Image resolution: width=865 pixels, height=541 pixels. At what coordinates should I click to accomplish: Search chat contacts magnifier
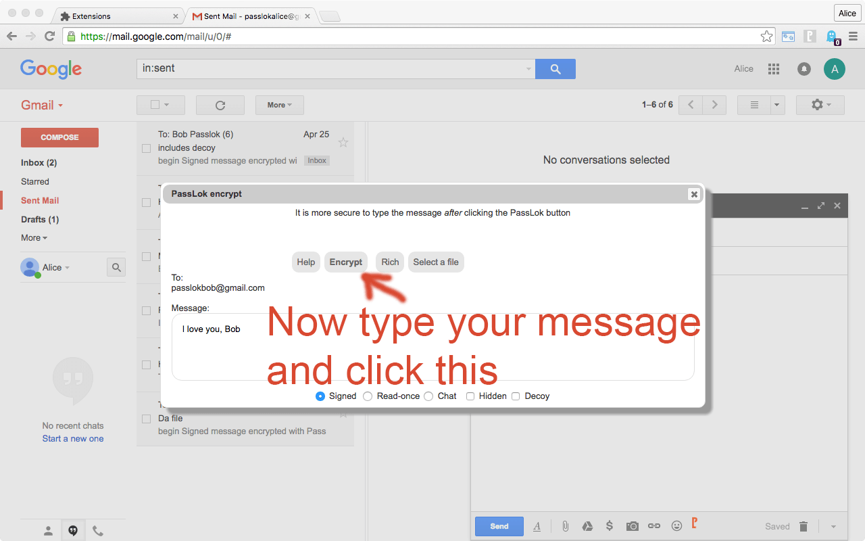pos(116,268)
